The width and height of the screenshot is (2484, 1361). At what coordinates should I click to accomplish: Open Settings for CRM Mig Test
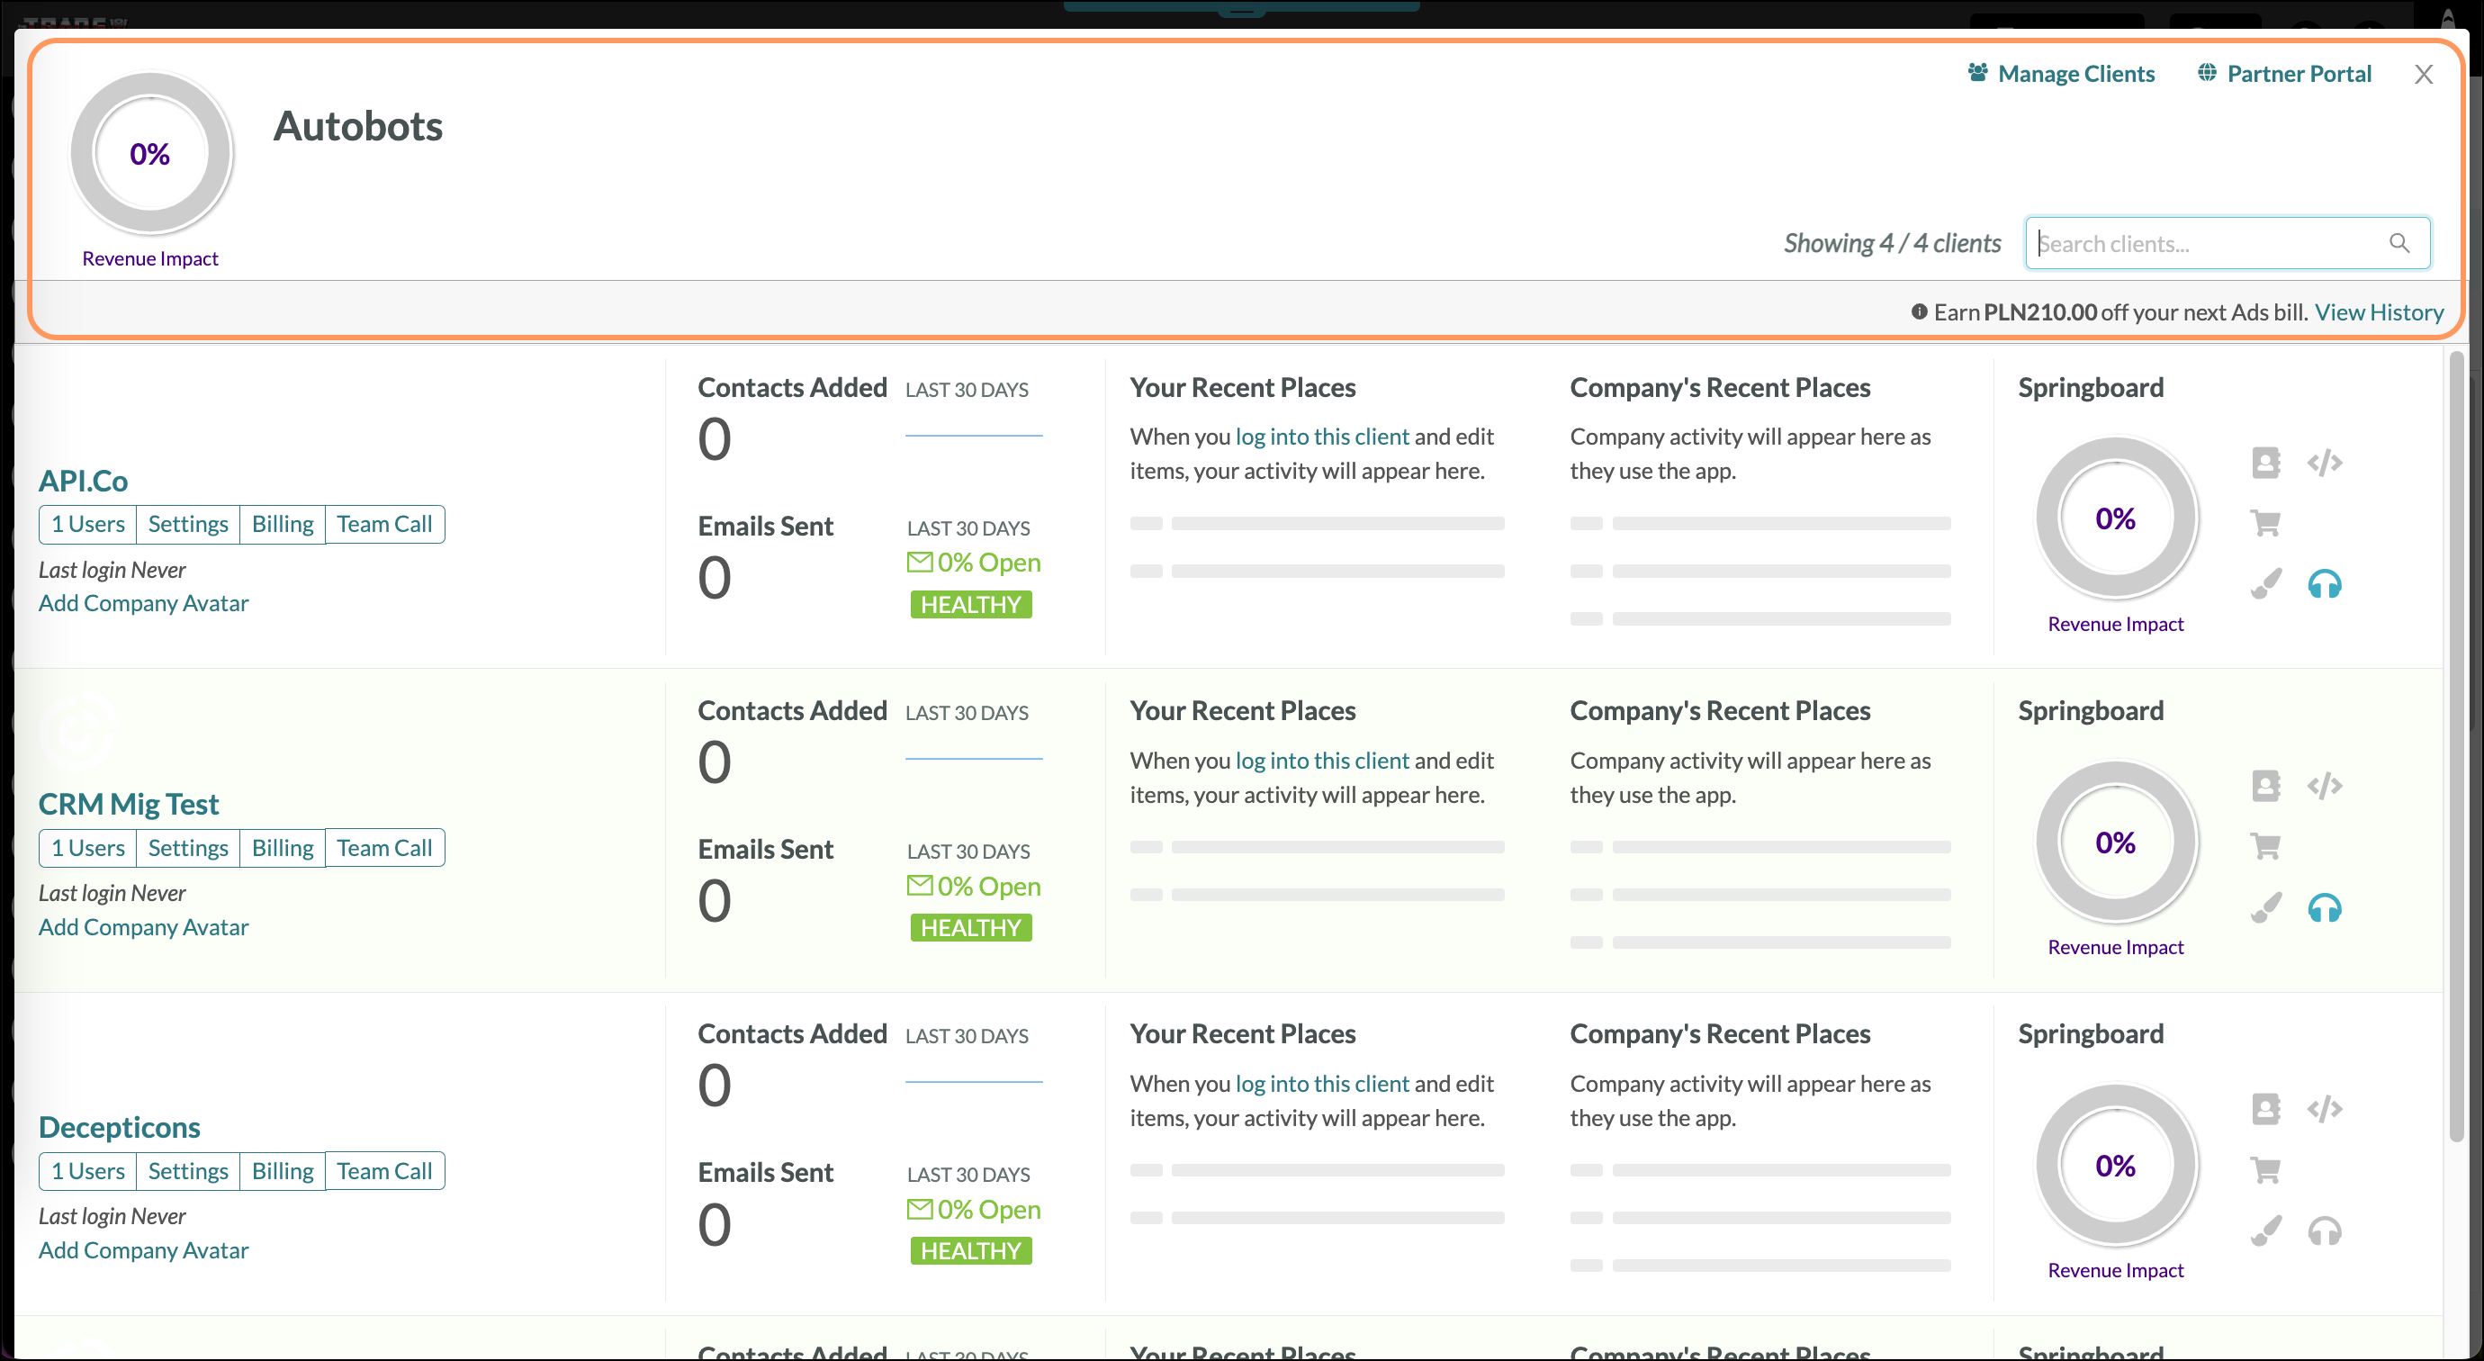click(x=188, y=848)
